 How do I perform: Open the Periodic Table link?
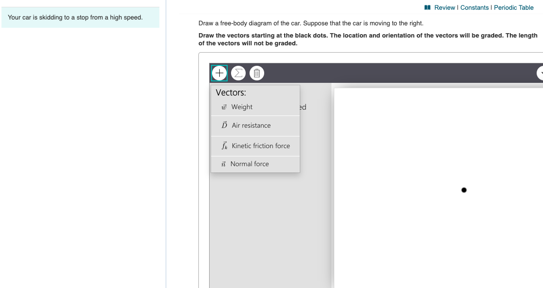(514, 8)
